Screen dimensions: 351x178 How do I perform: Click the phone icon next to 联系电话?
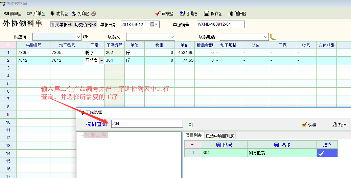pos(273,37)
